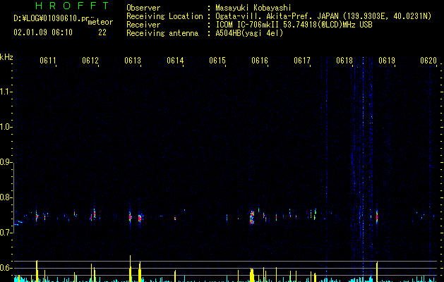Viewport: 444px width, 282px height.
Task: Click the "Receiving Location" label
Action: pos(164,16)
